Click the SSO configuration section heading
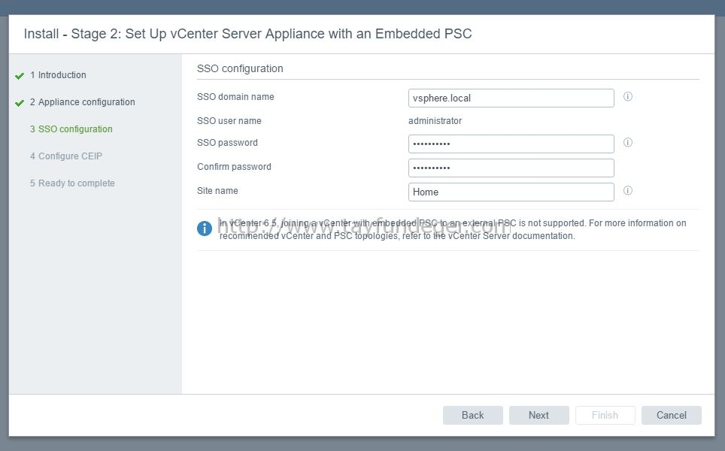Viewport: 725px width, 451px height. point(240,68)
